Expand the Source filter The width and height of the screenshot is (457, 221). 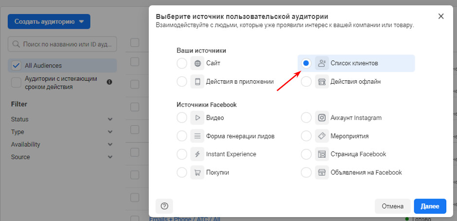[110, 157]
